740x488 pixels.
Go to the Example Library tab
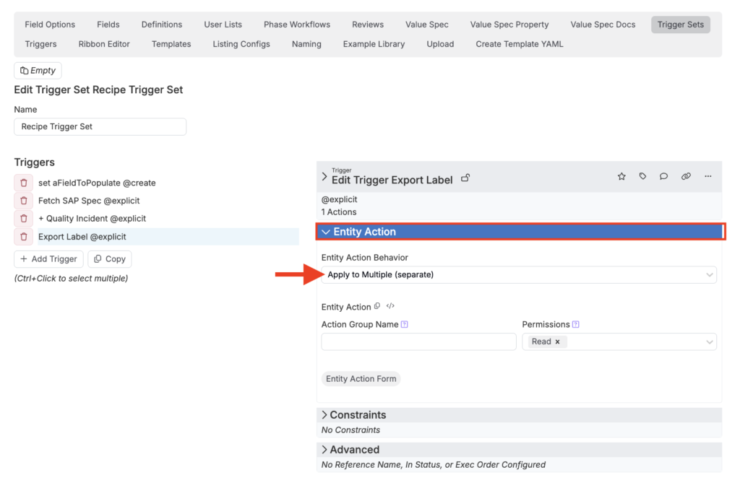click(x=374, y=44)
